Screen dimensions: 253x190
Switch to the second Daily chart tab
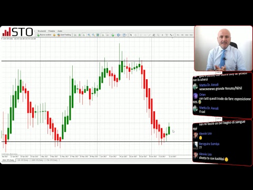(x=23, y=160)
